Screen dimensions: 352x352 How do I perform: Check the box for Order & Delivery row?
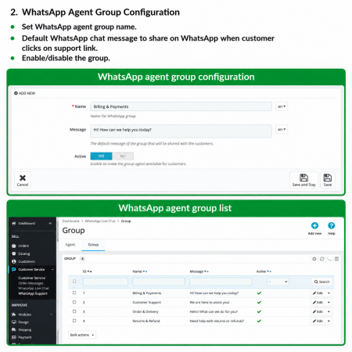pos(74,311)
